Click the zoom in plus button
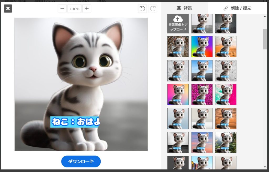 (87, 9)
